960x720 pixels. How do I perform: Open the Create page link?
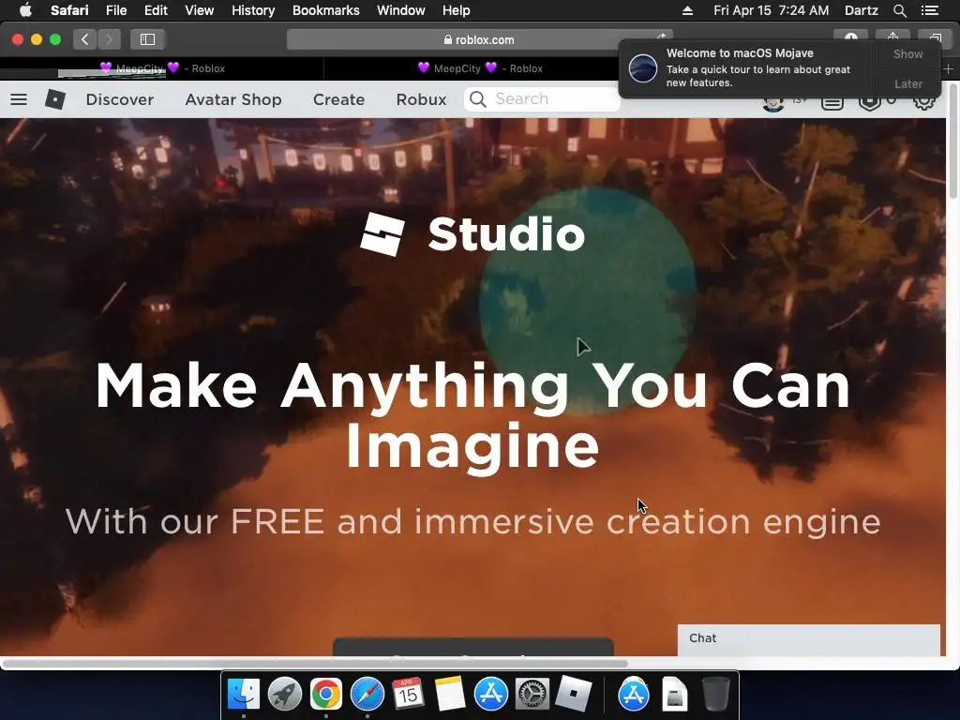tap(338, 99)
